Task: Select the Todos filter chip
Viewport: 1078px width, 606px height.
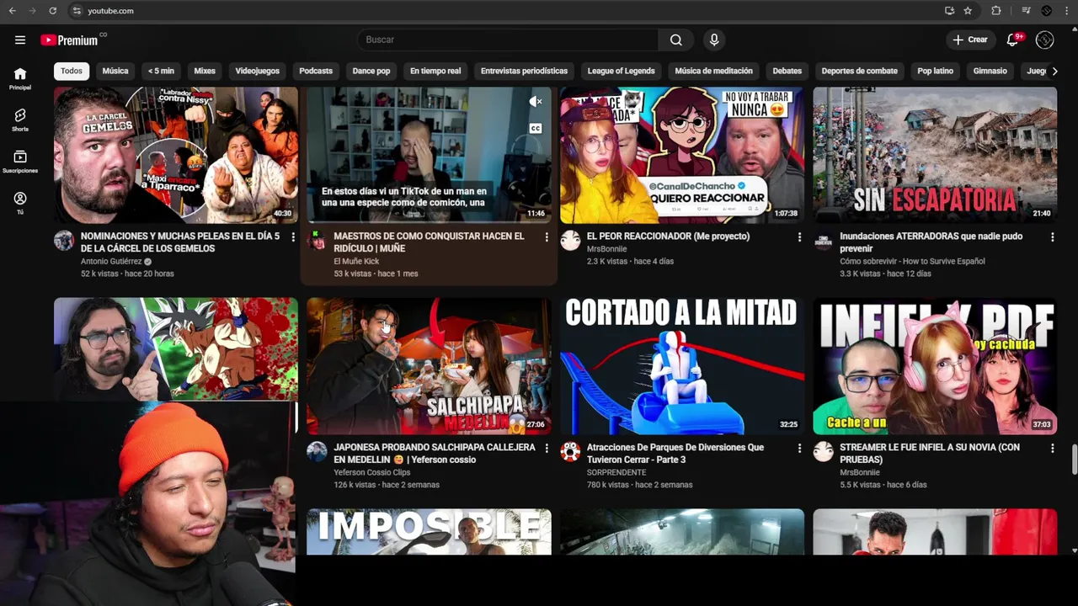Action: [72, 71]
